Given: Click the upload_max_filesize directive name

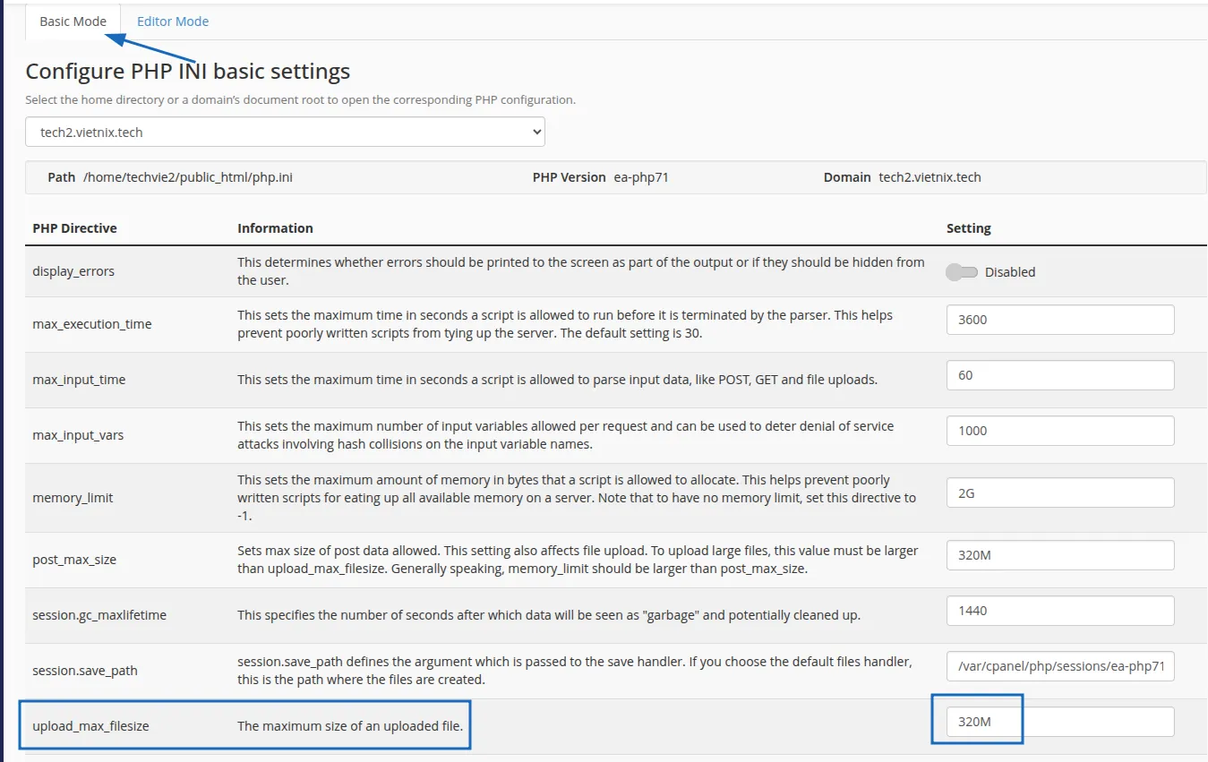Looking at the screenshot, I should pyautogui.click(x=90, y=726).
